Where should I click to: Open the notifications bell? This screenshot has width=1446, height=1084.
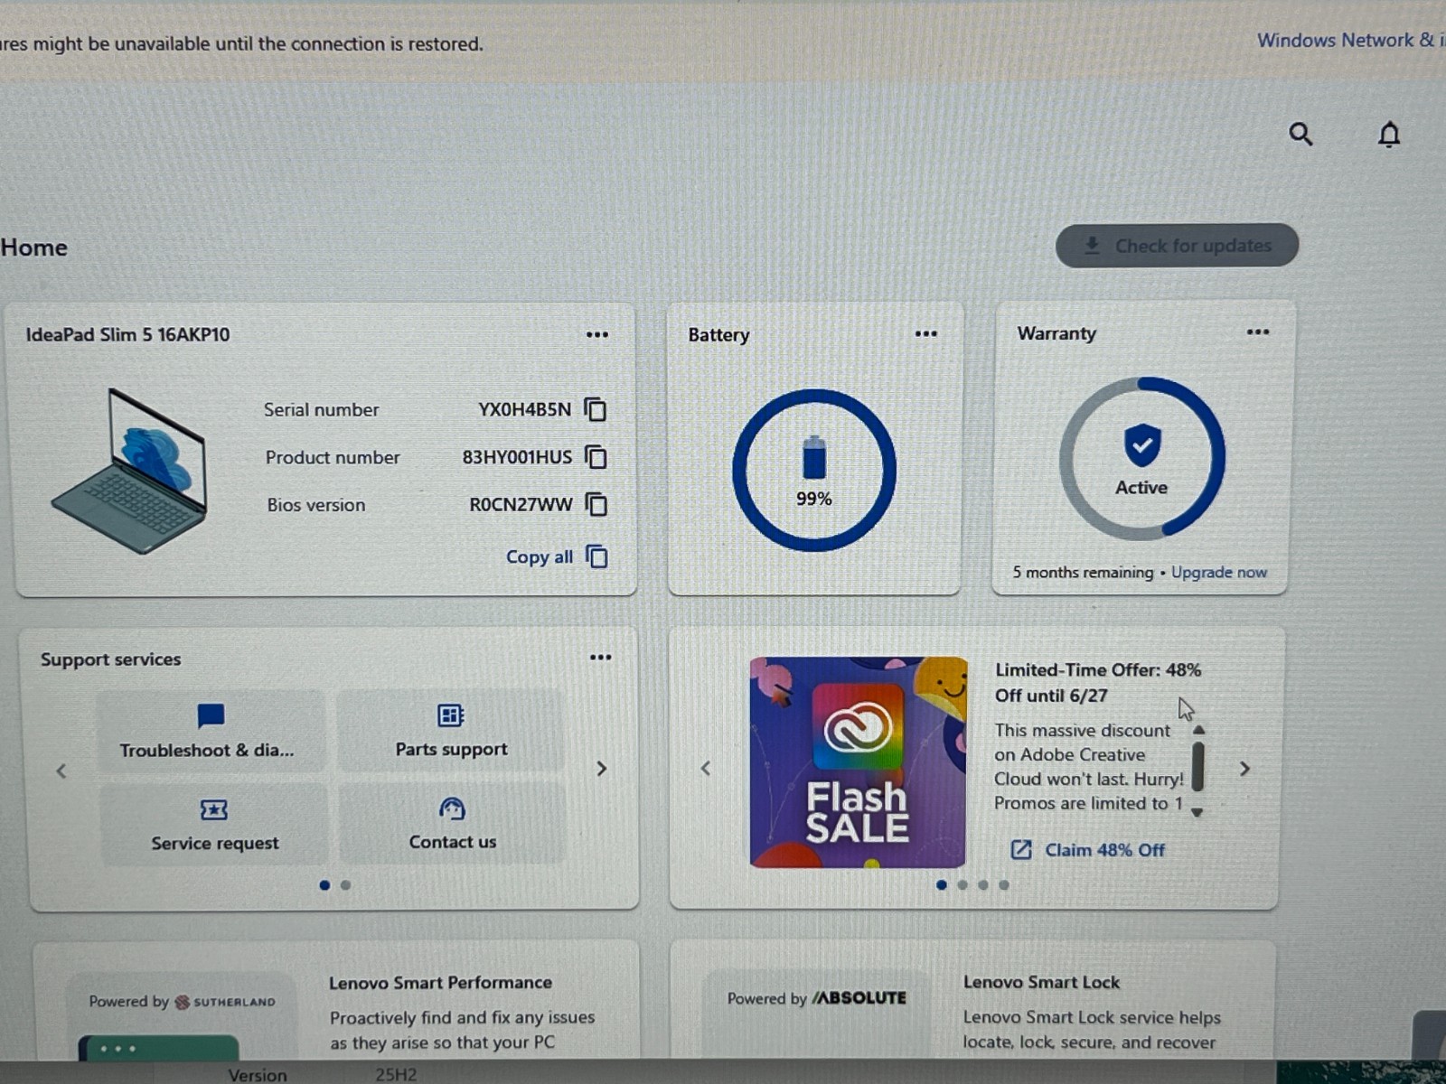[x=1389, y=135]
